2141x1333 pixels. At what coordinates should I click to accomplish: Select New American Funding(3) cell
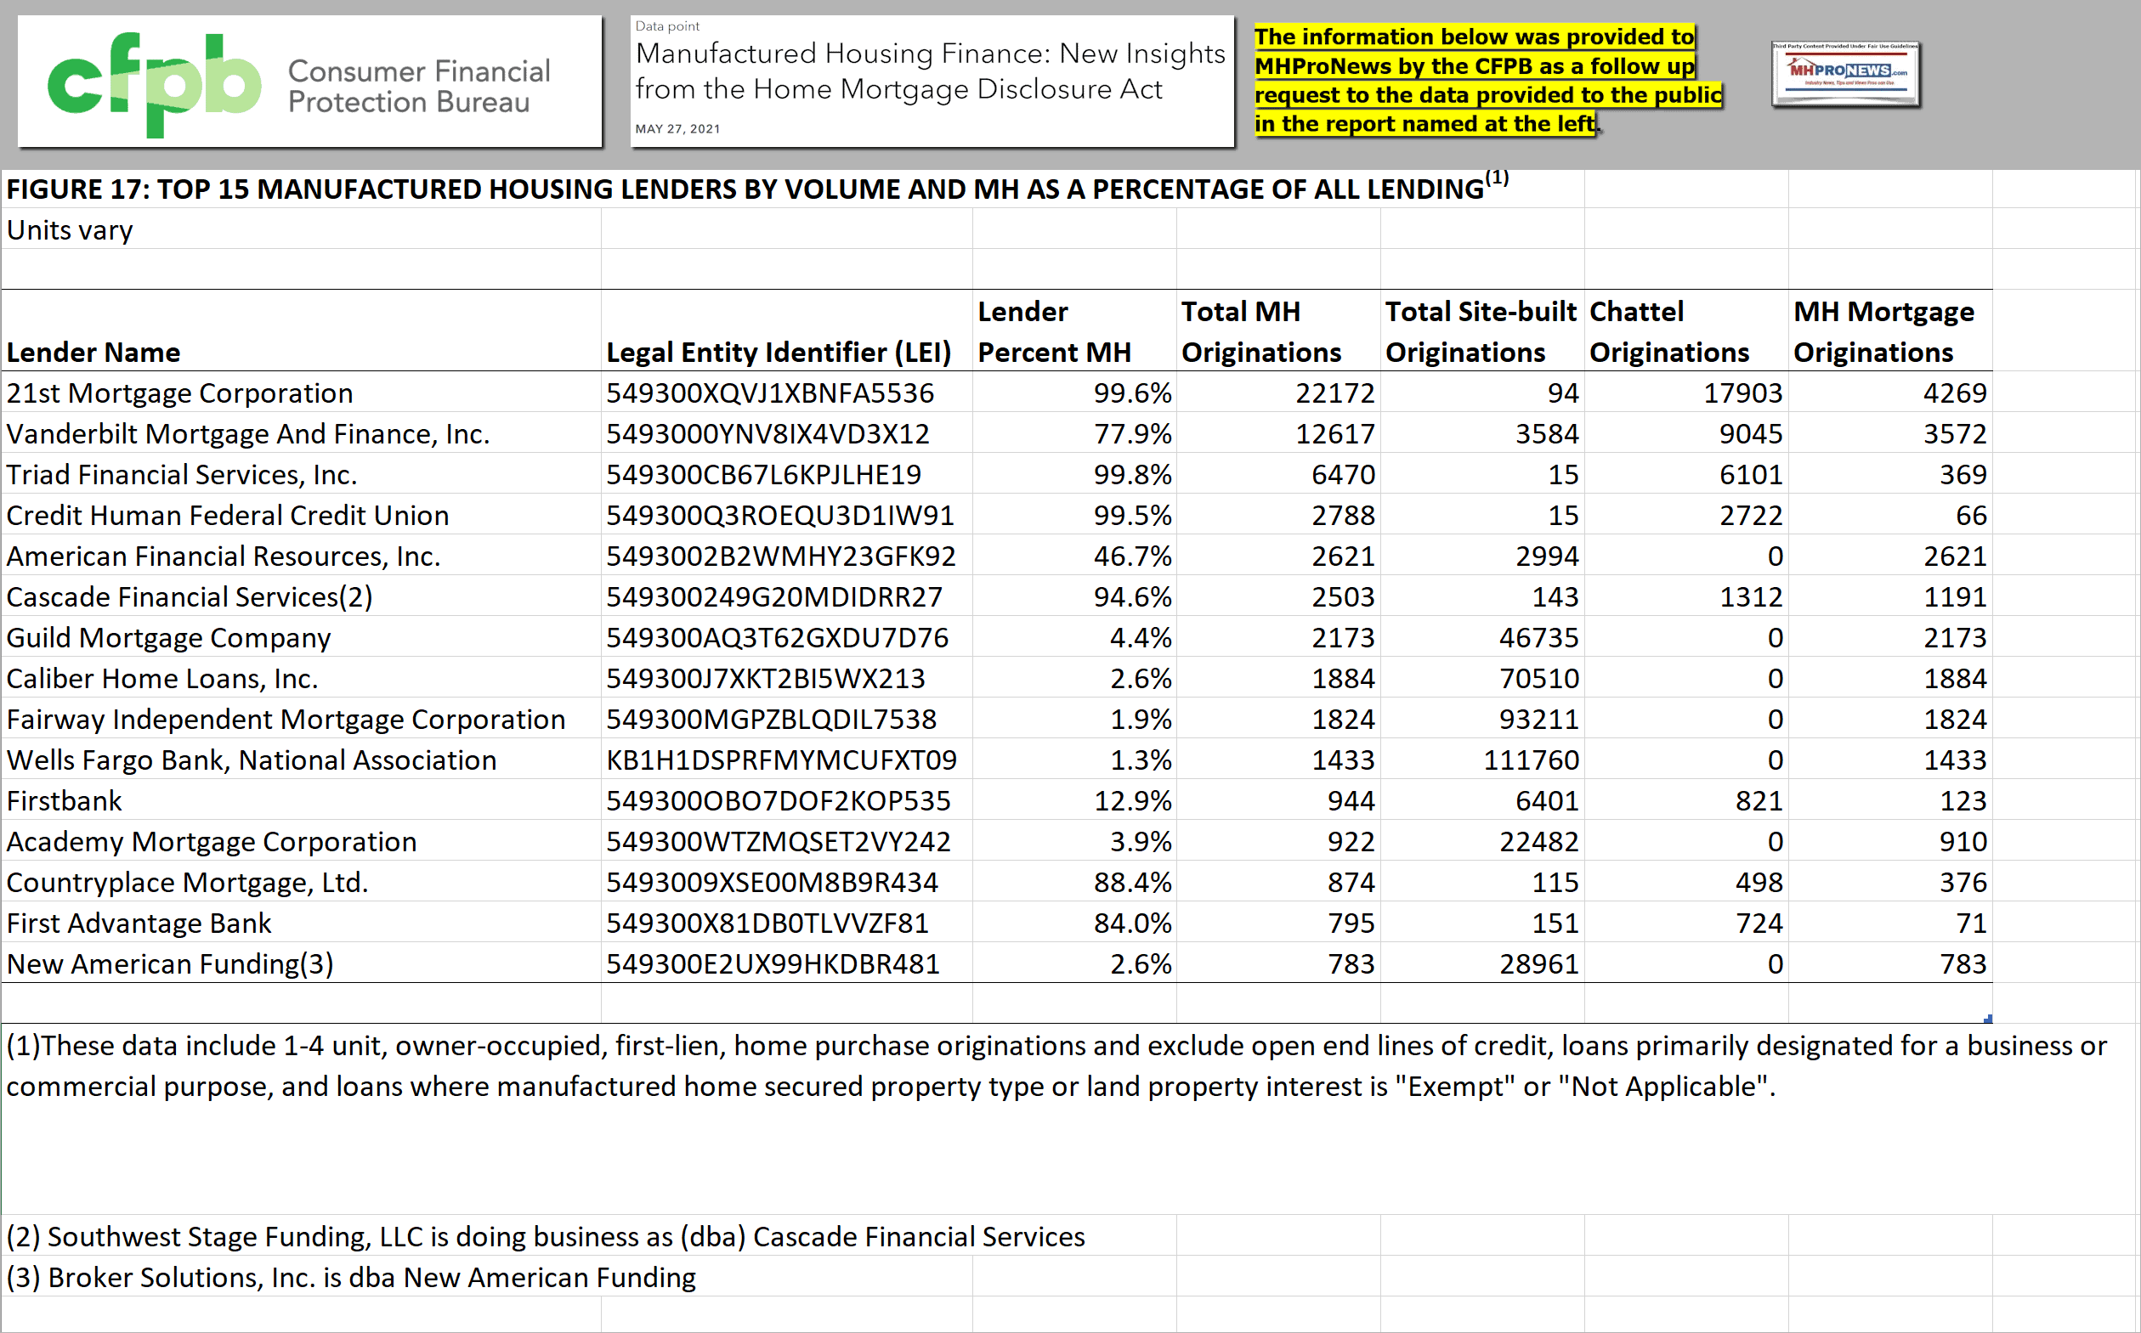170,963
